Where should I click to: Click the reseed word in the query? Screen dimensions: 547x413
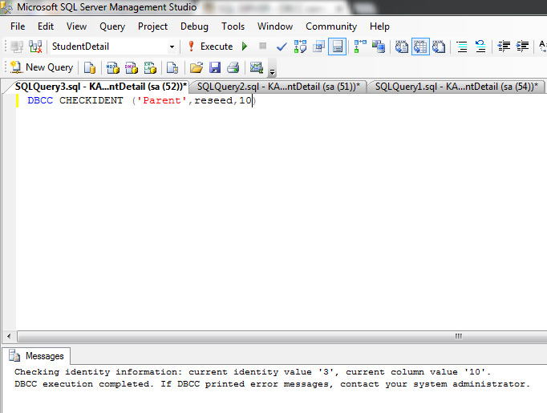click(x=213, y=100)
